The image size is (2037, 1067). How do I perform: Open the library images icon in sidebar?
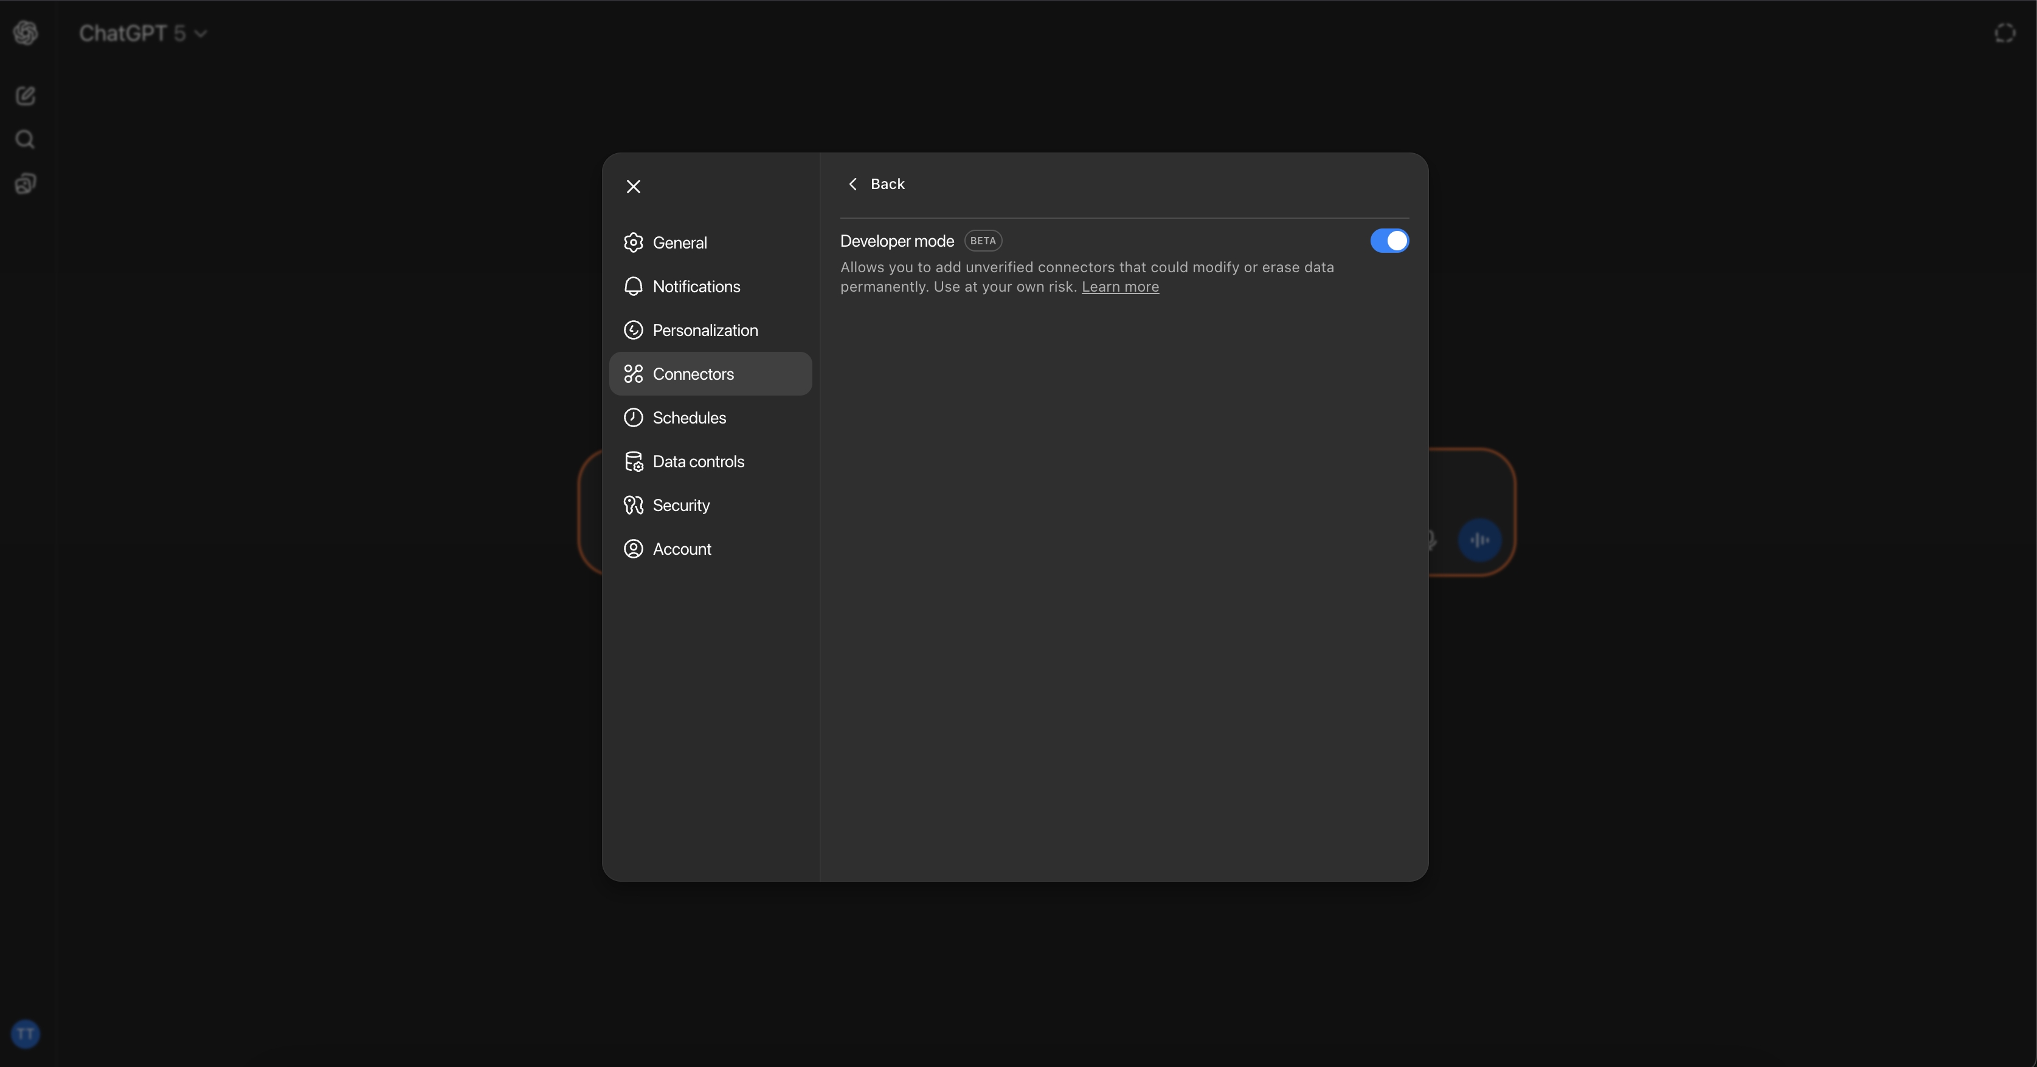[x=26, y=184]
